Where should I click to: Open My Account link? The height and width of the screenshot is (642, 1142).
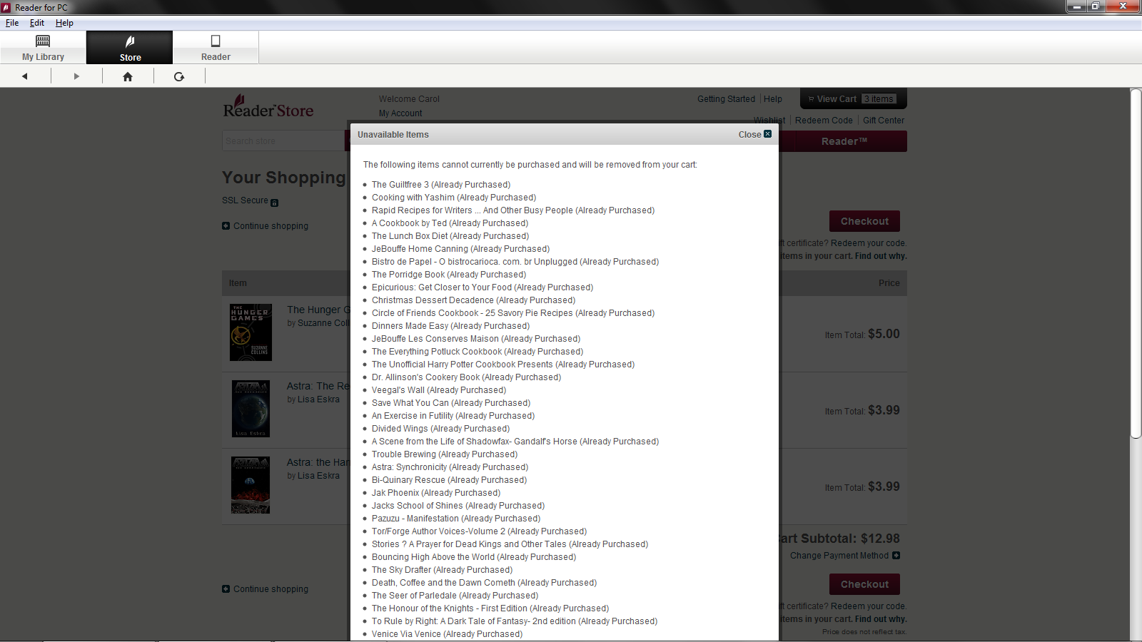pos(400,113)
